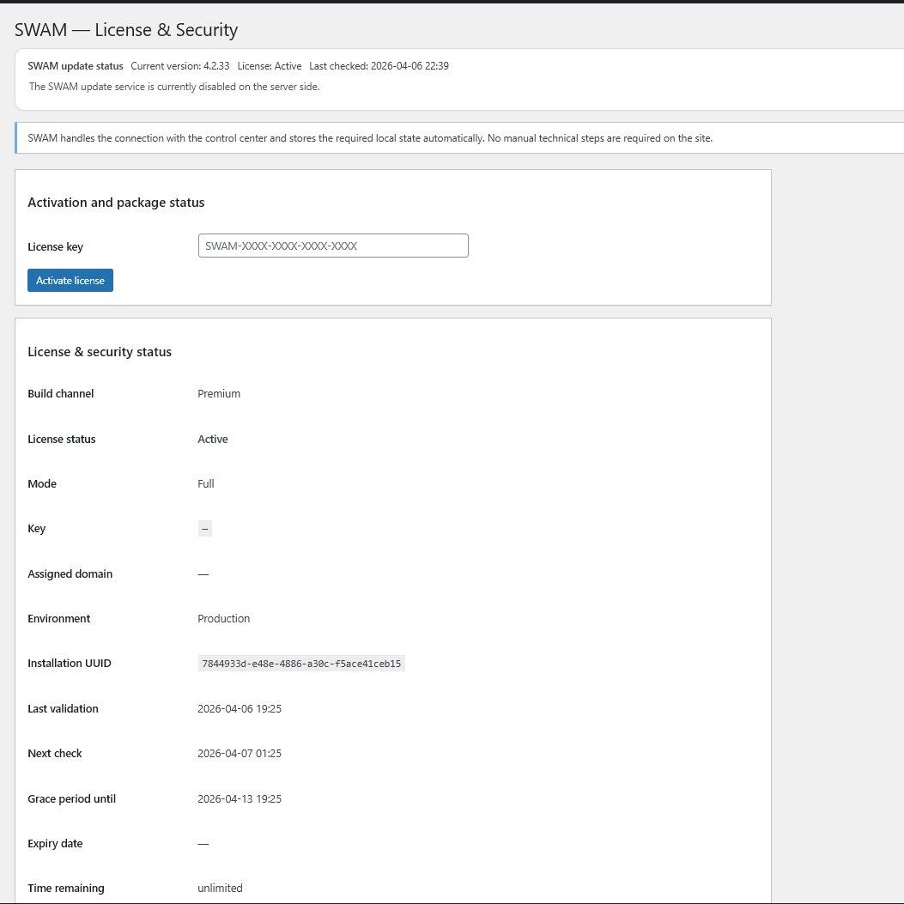The height and width of the screenshot is (904, 904).
Task: Click the bold SWAM update status label
Action: coord(76,66)
